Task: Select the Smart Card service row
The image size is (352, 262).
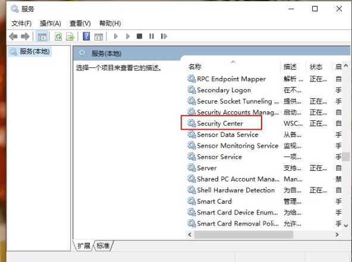Action: pyautogui.click(x=214, y=201)
